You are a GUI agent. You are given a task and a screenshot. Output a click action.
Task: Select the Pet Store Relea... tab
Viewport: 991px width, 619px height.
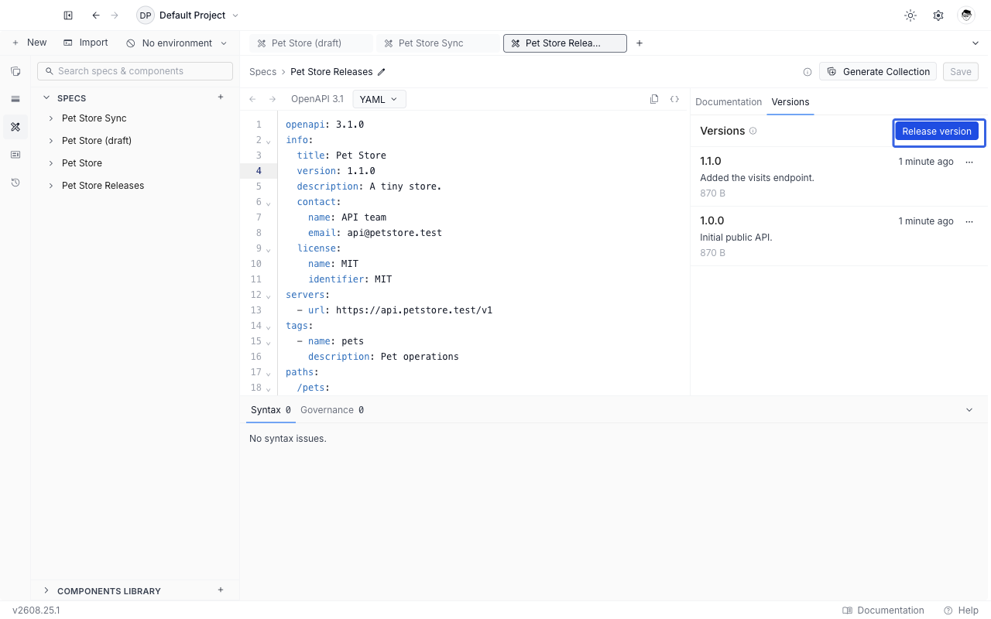[x=565, y=43]
